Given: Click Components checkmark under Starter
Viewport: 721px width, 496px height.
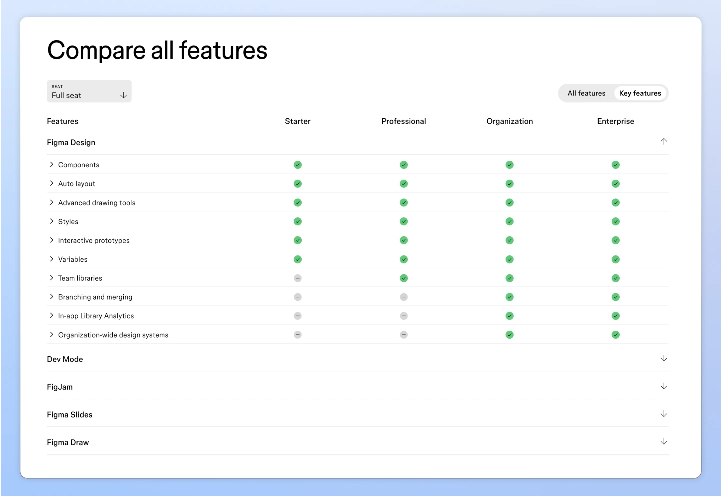Looking at the screenshot, I should [x=298, y=165].
